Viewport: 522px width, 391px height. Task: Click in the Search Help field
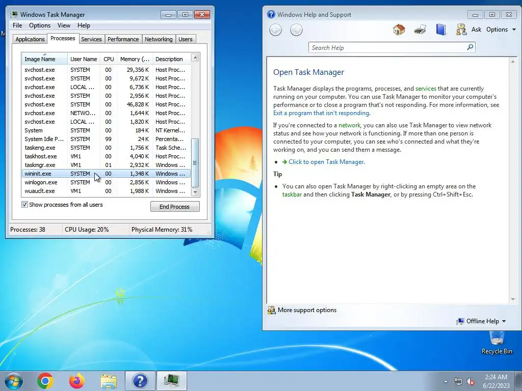coord(388,47)
